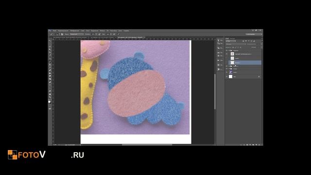This screenshot has height=175, width=311.
Task: Open the brush Mode dropdown
Action: tap(77, 34)
